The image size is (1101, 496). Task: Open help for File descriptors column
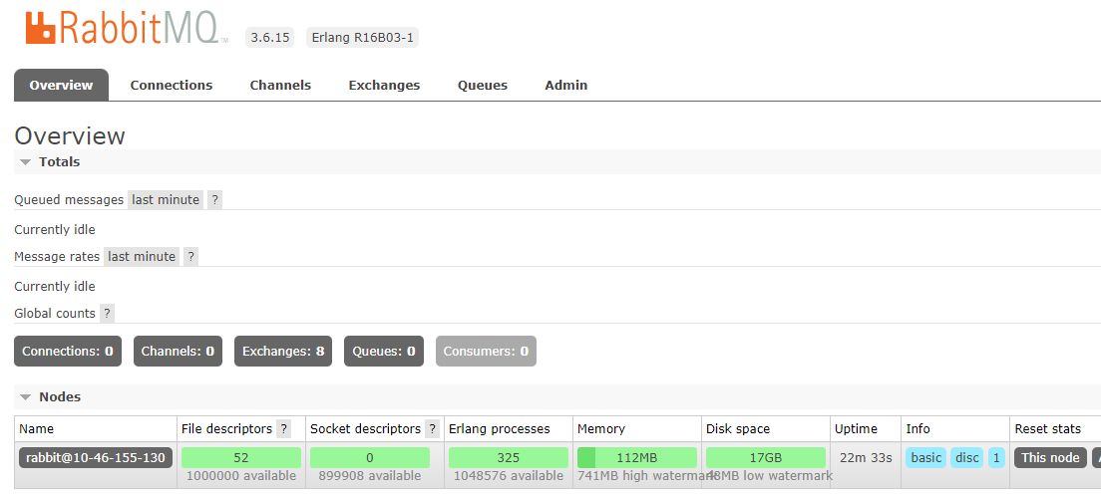pyautogui.click(x=283, y=428)
